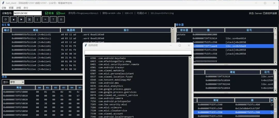Select disassembly row at address 0x00000055bfb111ec
The height and width of the screenshot is (118, 279).
click(x=43, y=69)
